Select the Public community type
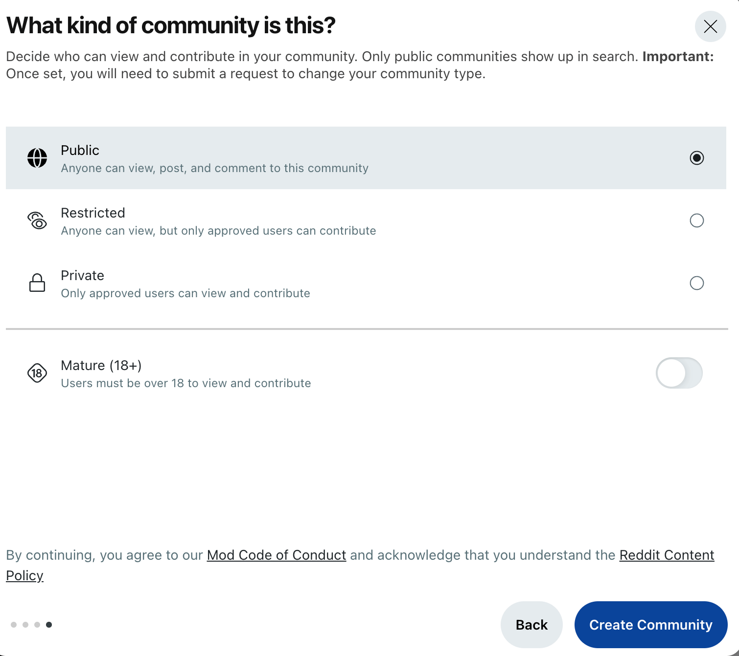Image resolution: width=739 pixels, height=656 pixels. pos(697,158)
